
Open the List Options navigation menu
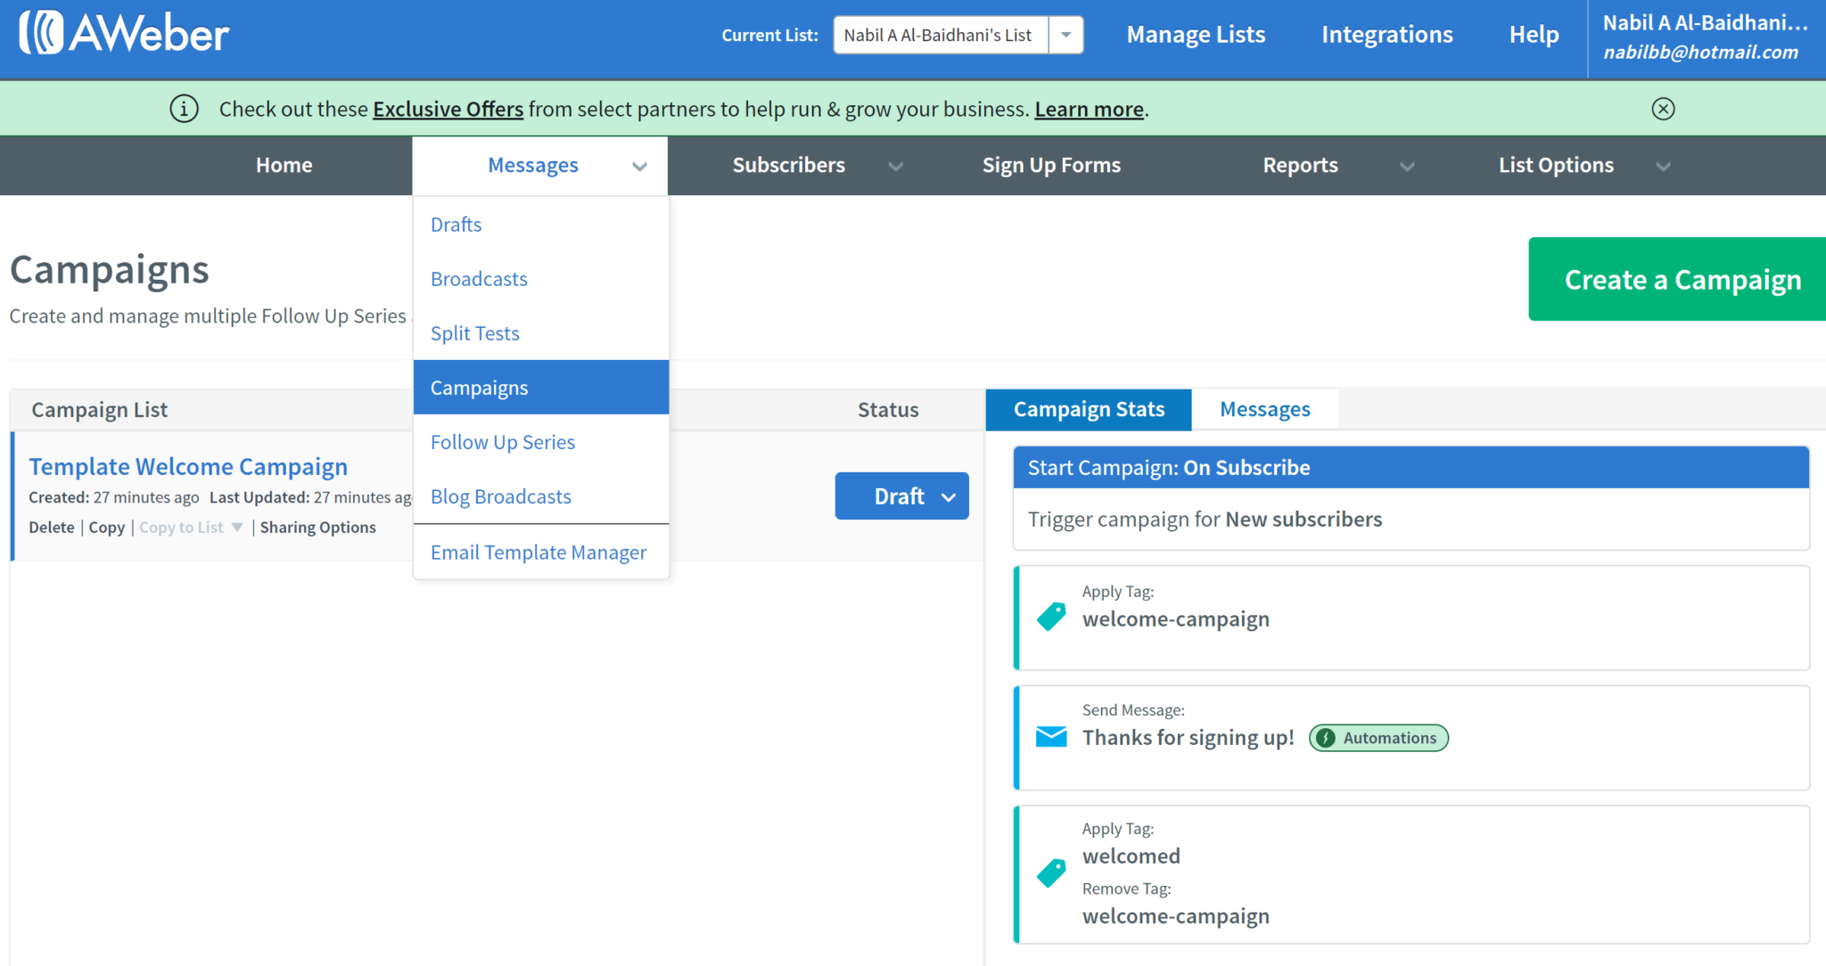[1556, 166]
